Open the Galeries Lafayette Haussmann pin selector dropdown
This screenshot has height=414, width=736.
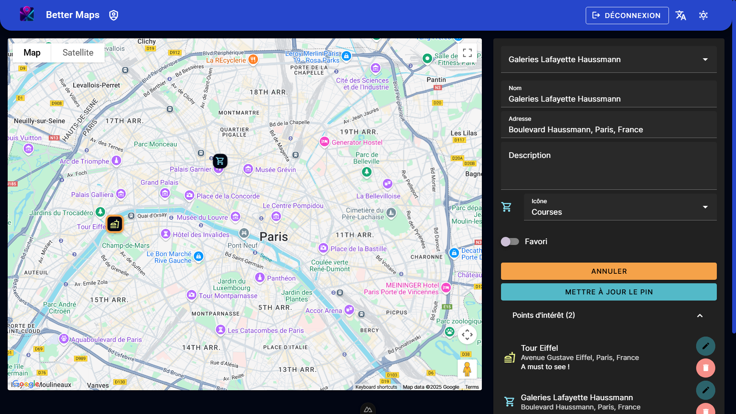click(x=609, y=59)
